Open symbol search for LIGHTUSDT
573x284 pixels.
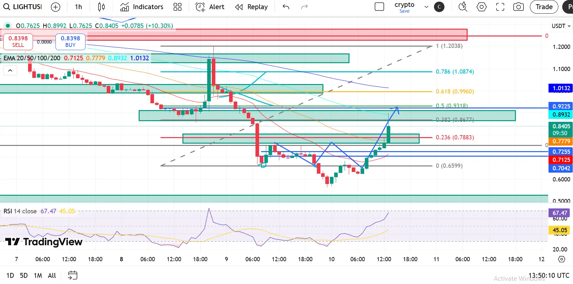(x=23, y=7)
